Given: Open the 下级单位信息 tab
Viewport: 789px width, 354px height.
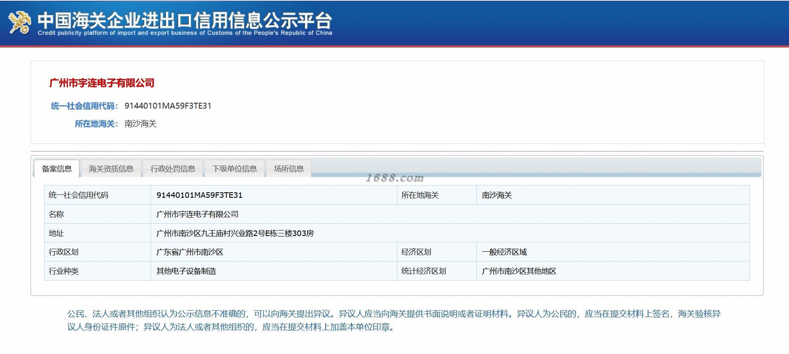Looking at the screenshot, I should pyautogui.click(x=235, y=169).
